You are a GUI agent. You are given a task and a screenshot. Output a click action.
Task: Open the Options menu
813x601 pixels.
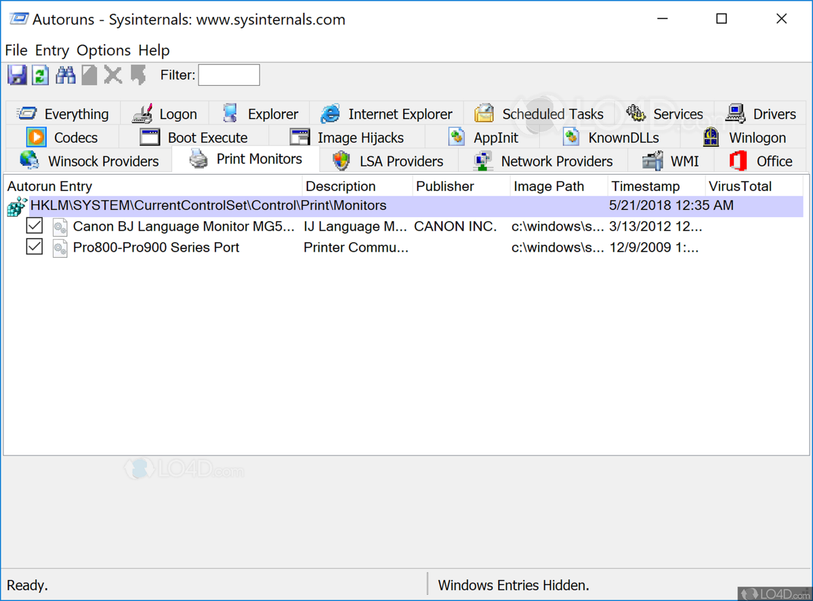point(103,51)
